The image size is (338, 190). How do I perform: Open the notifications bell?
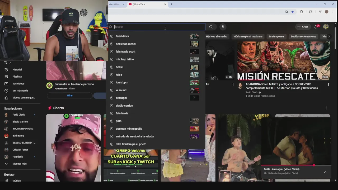(x=316, y=27)
